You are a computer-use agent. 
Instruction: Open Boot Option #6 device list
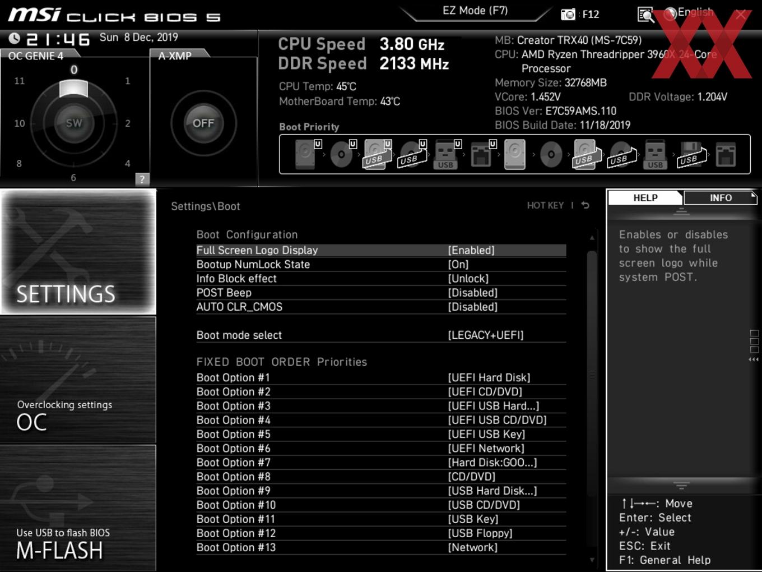[381, 448]
